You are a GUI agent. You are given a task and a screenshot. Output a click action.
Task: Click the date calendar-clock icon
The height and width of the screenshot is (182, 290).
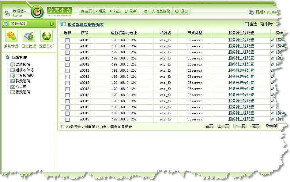(x=251, y=12)
